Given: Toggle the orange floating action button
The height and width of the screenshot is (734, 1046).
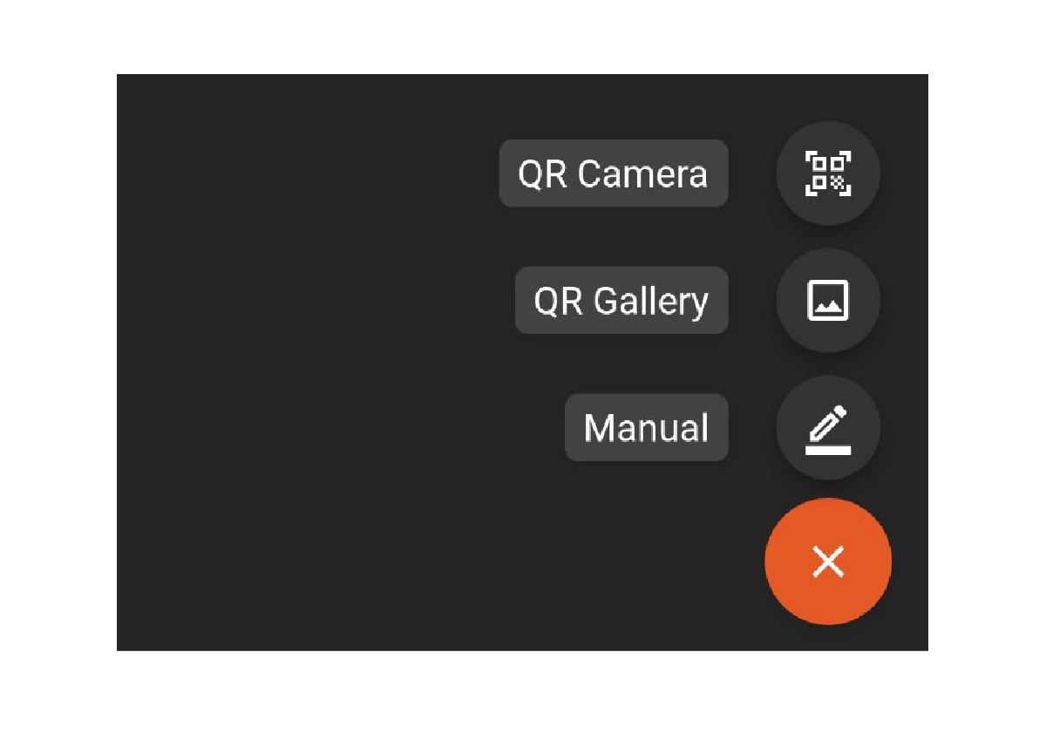Looking at the screenshot, I should click(x=827, y=561).
